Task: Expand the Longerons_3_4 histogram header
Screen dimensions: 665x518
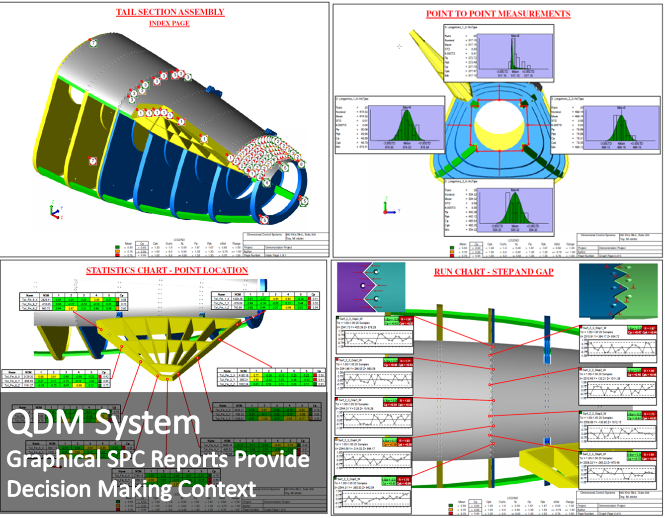Action: (x=461, y=181)
